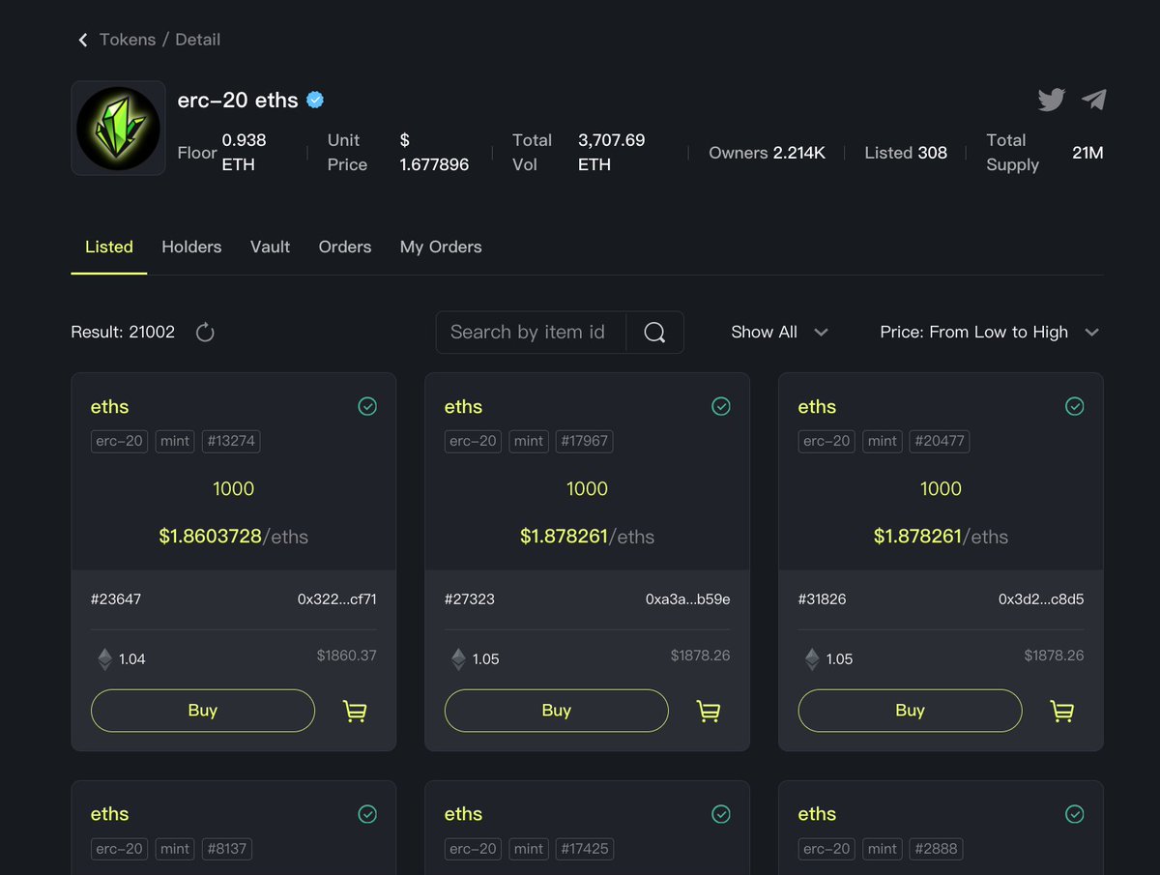Click the mint tag on #17967
The image size is (1160, 875).
(x=529, y=442)
